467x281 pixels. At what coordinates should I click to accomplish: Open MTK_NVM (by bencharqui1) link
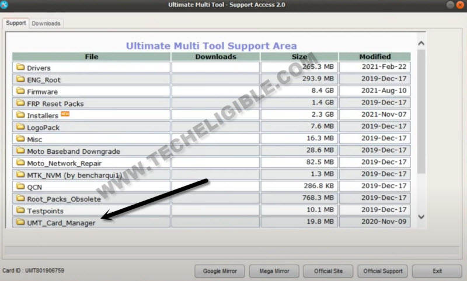coord(75,175)
